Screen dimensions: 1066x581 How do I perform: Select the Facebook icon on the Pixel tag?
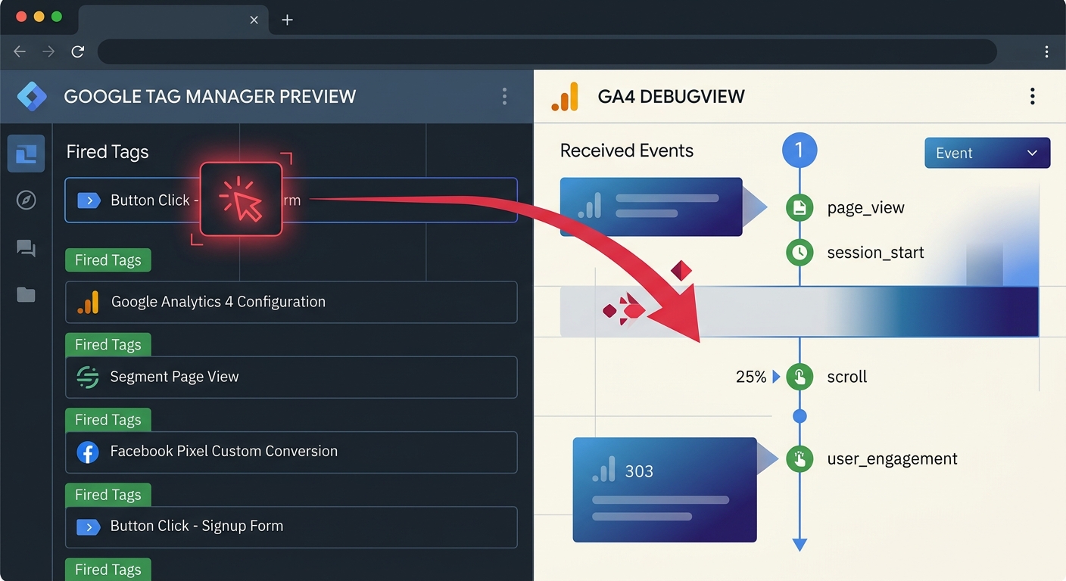pyautogui.click(x=89, y=451)
